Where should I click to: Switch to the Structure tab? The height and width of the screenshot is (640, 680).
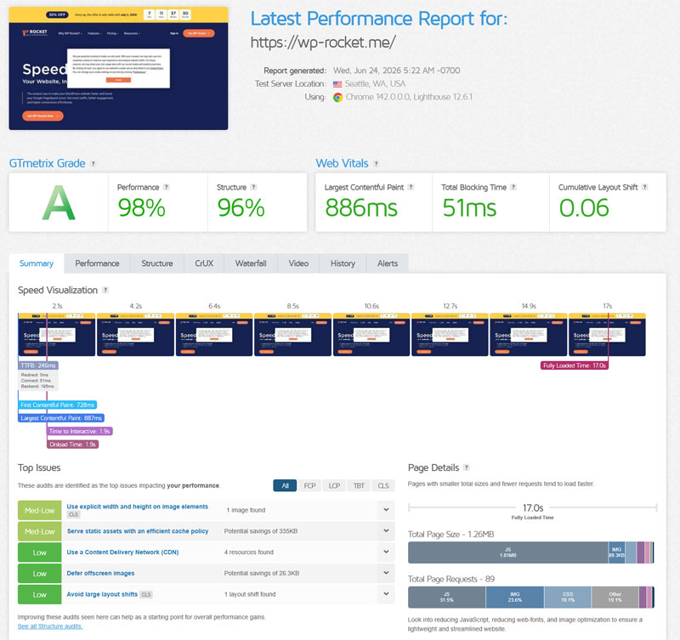(157, 263)
